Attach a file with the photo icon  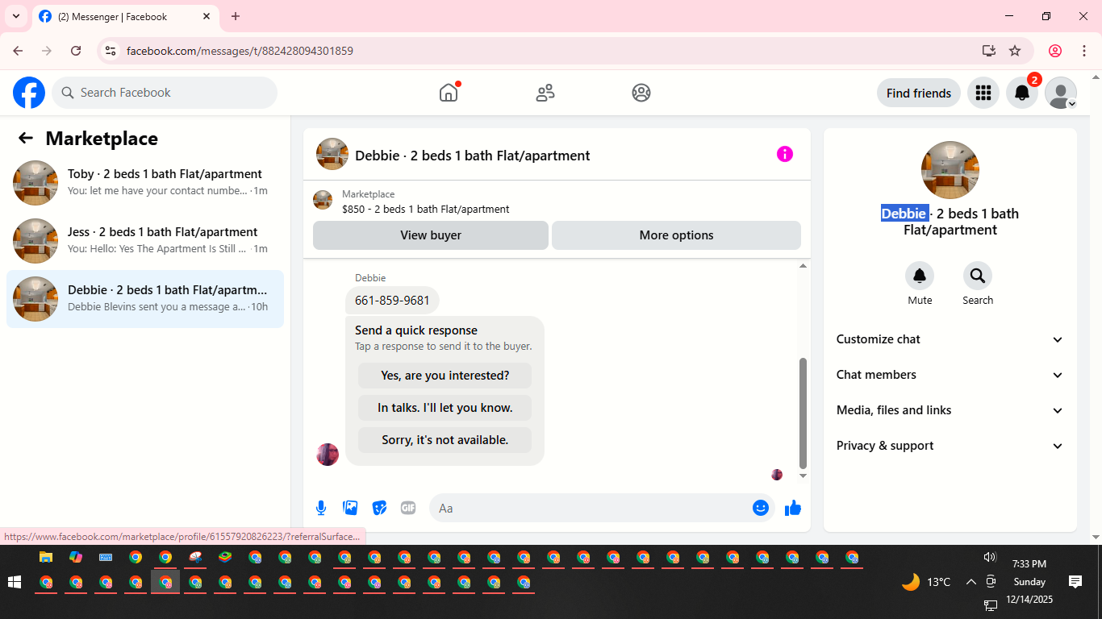pos(350,508)
